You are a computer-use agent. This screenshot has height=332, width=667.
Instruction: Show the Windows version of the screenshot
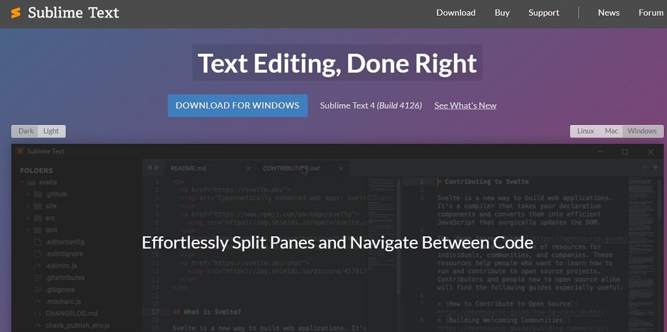tap(642, 131)
